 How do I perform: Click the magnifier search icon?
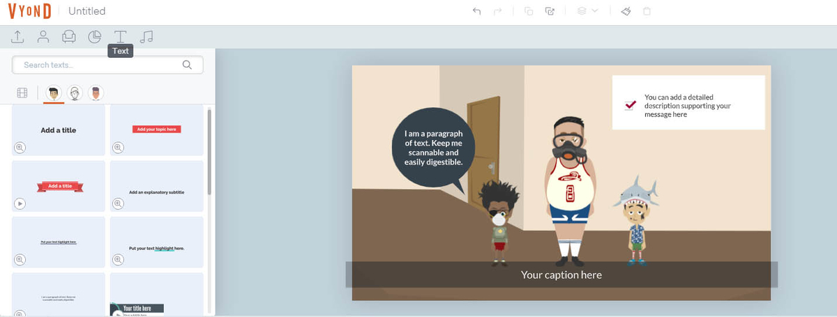click(187, 65)
